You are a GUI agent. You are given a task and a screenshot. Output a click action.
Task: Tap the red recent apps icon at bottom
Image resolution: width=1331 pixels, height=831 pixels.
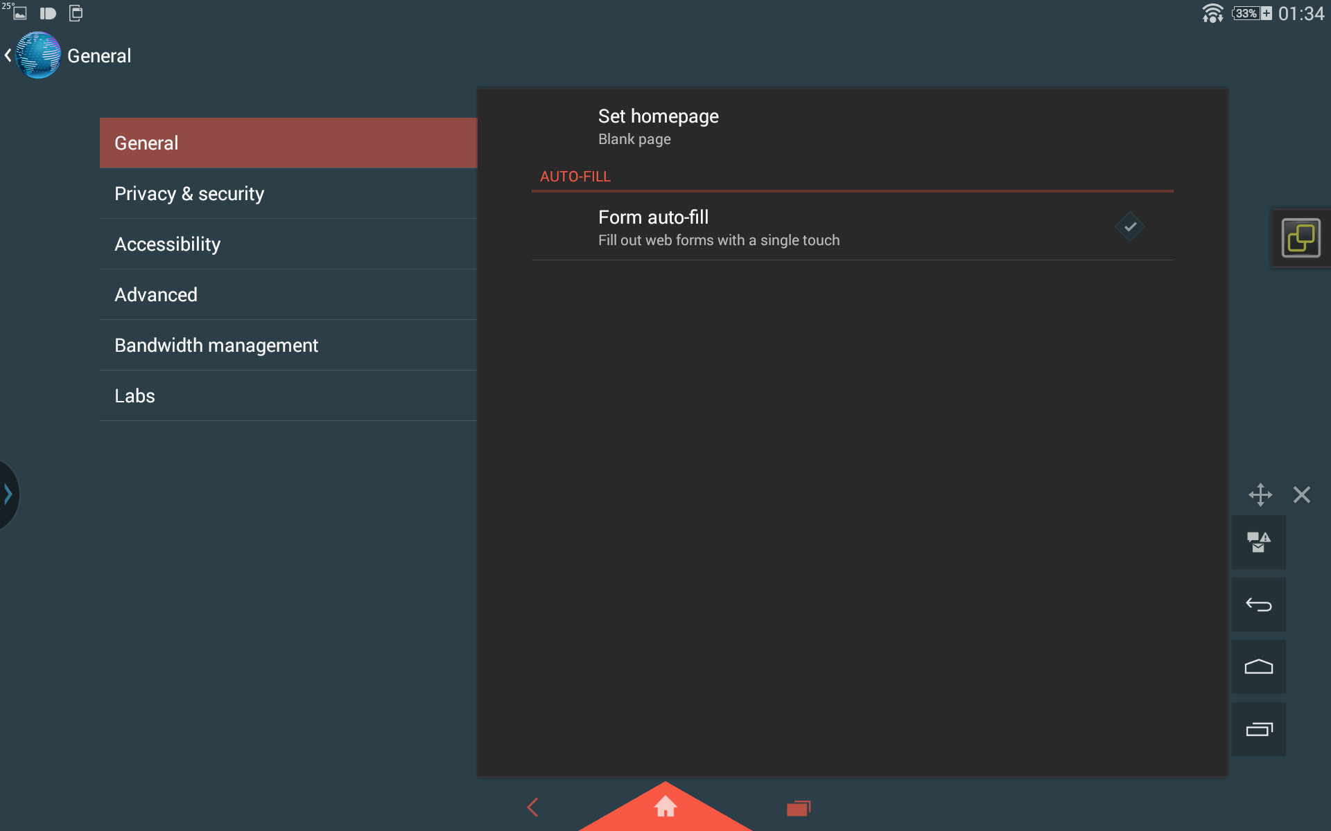pyautogui.click(x=799, y=808)
